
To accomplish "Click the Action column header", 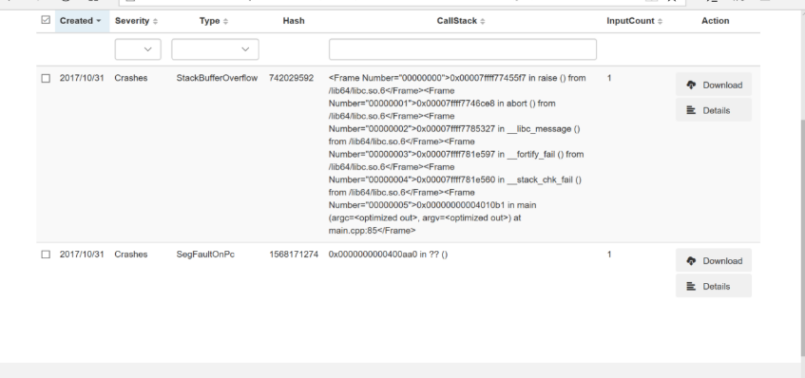I will [x=715, y=21].
